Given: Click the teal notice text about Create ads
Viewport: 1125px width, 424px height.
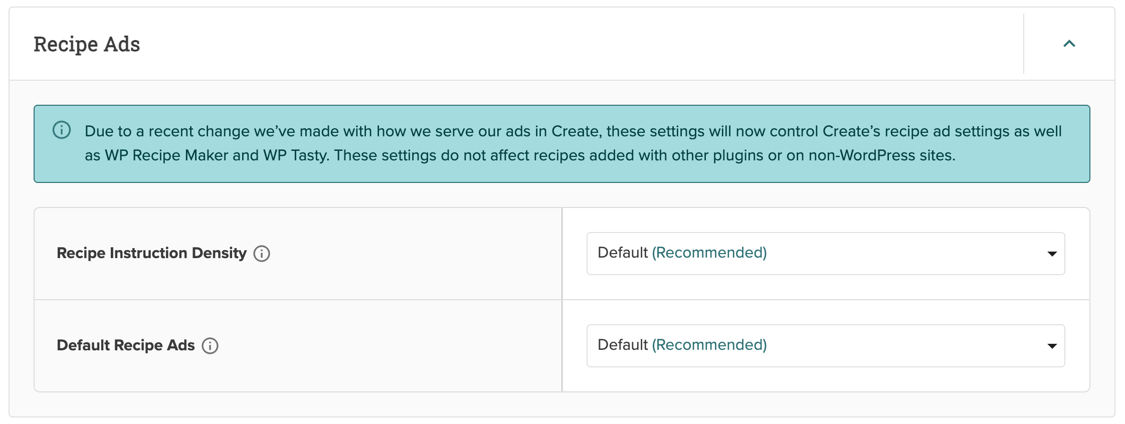Looking at the screenshot, I should [573, 143].
